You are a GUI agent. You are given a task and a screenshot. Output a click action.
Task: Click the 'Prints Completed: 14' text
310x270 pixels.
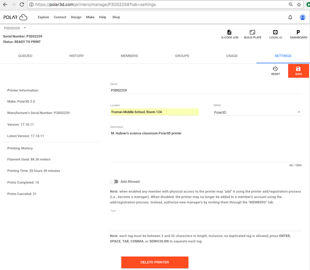click(x=23, y=182)
